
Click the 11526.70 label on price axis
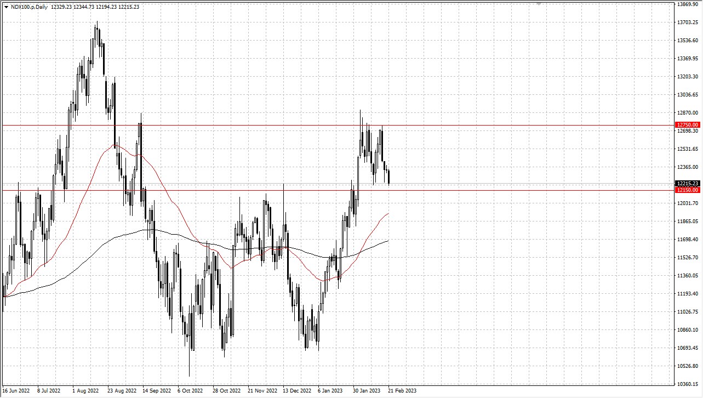687,258
